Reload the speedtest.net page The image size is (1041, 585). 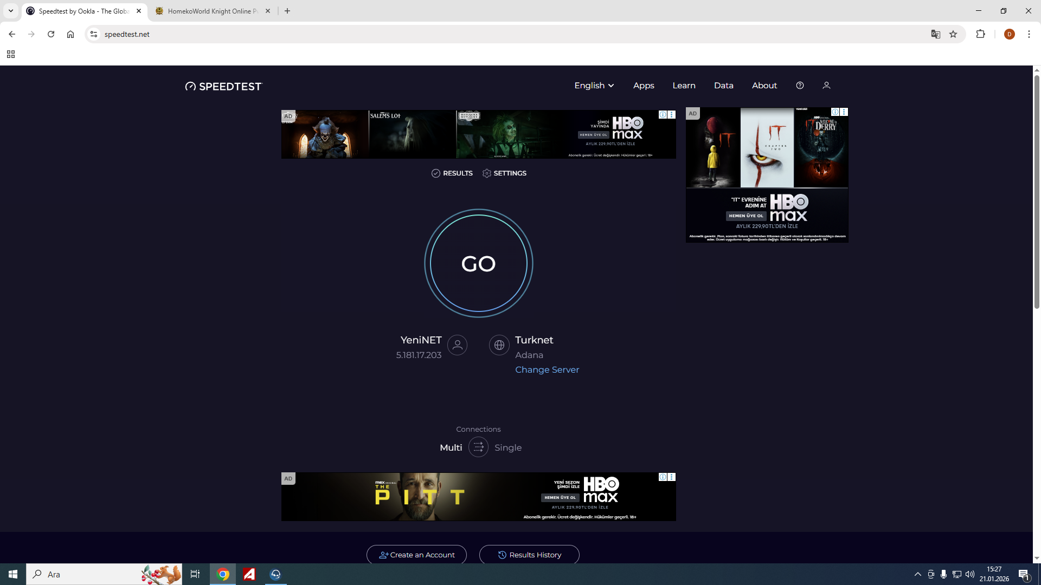tap(51, 34)
